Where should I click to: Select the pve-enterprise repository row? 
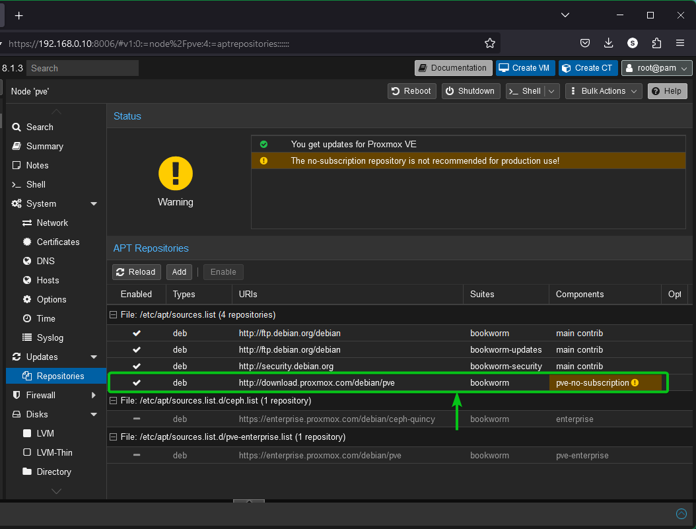point(400,455)
